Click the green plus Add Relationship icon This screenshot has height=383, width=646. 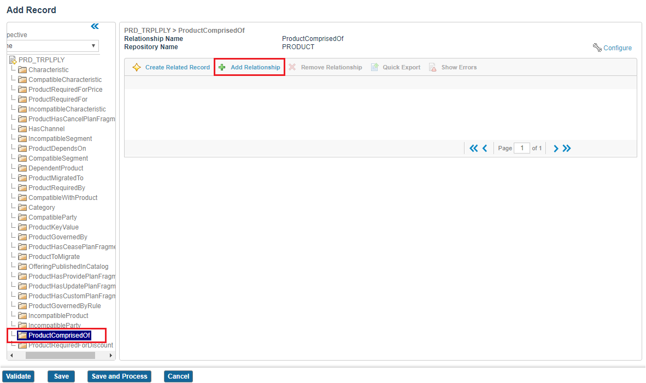(x=222, y=67)
